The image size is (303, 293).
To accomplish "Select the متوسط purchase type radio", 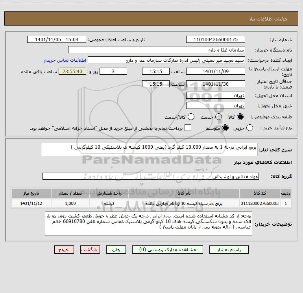I will tap(225, 128).
